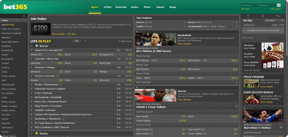288x137 pixels.
Task: Switch to the Bingo tab
Action: click(x=173, y=7)
